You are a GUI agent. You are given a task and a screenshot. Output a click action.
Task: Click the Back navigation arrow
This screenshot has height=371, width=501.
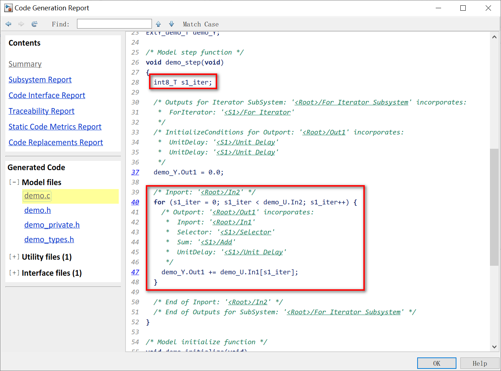click(9, 24)
